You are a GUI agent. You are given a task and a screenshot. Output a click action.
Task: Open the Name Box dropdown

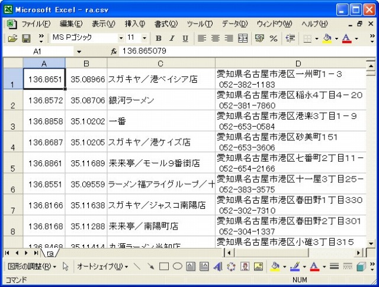pos(79,51)
